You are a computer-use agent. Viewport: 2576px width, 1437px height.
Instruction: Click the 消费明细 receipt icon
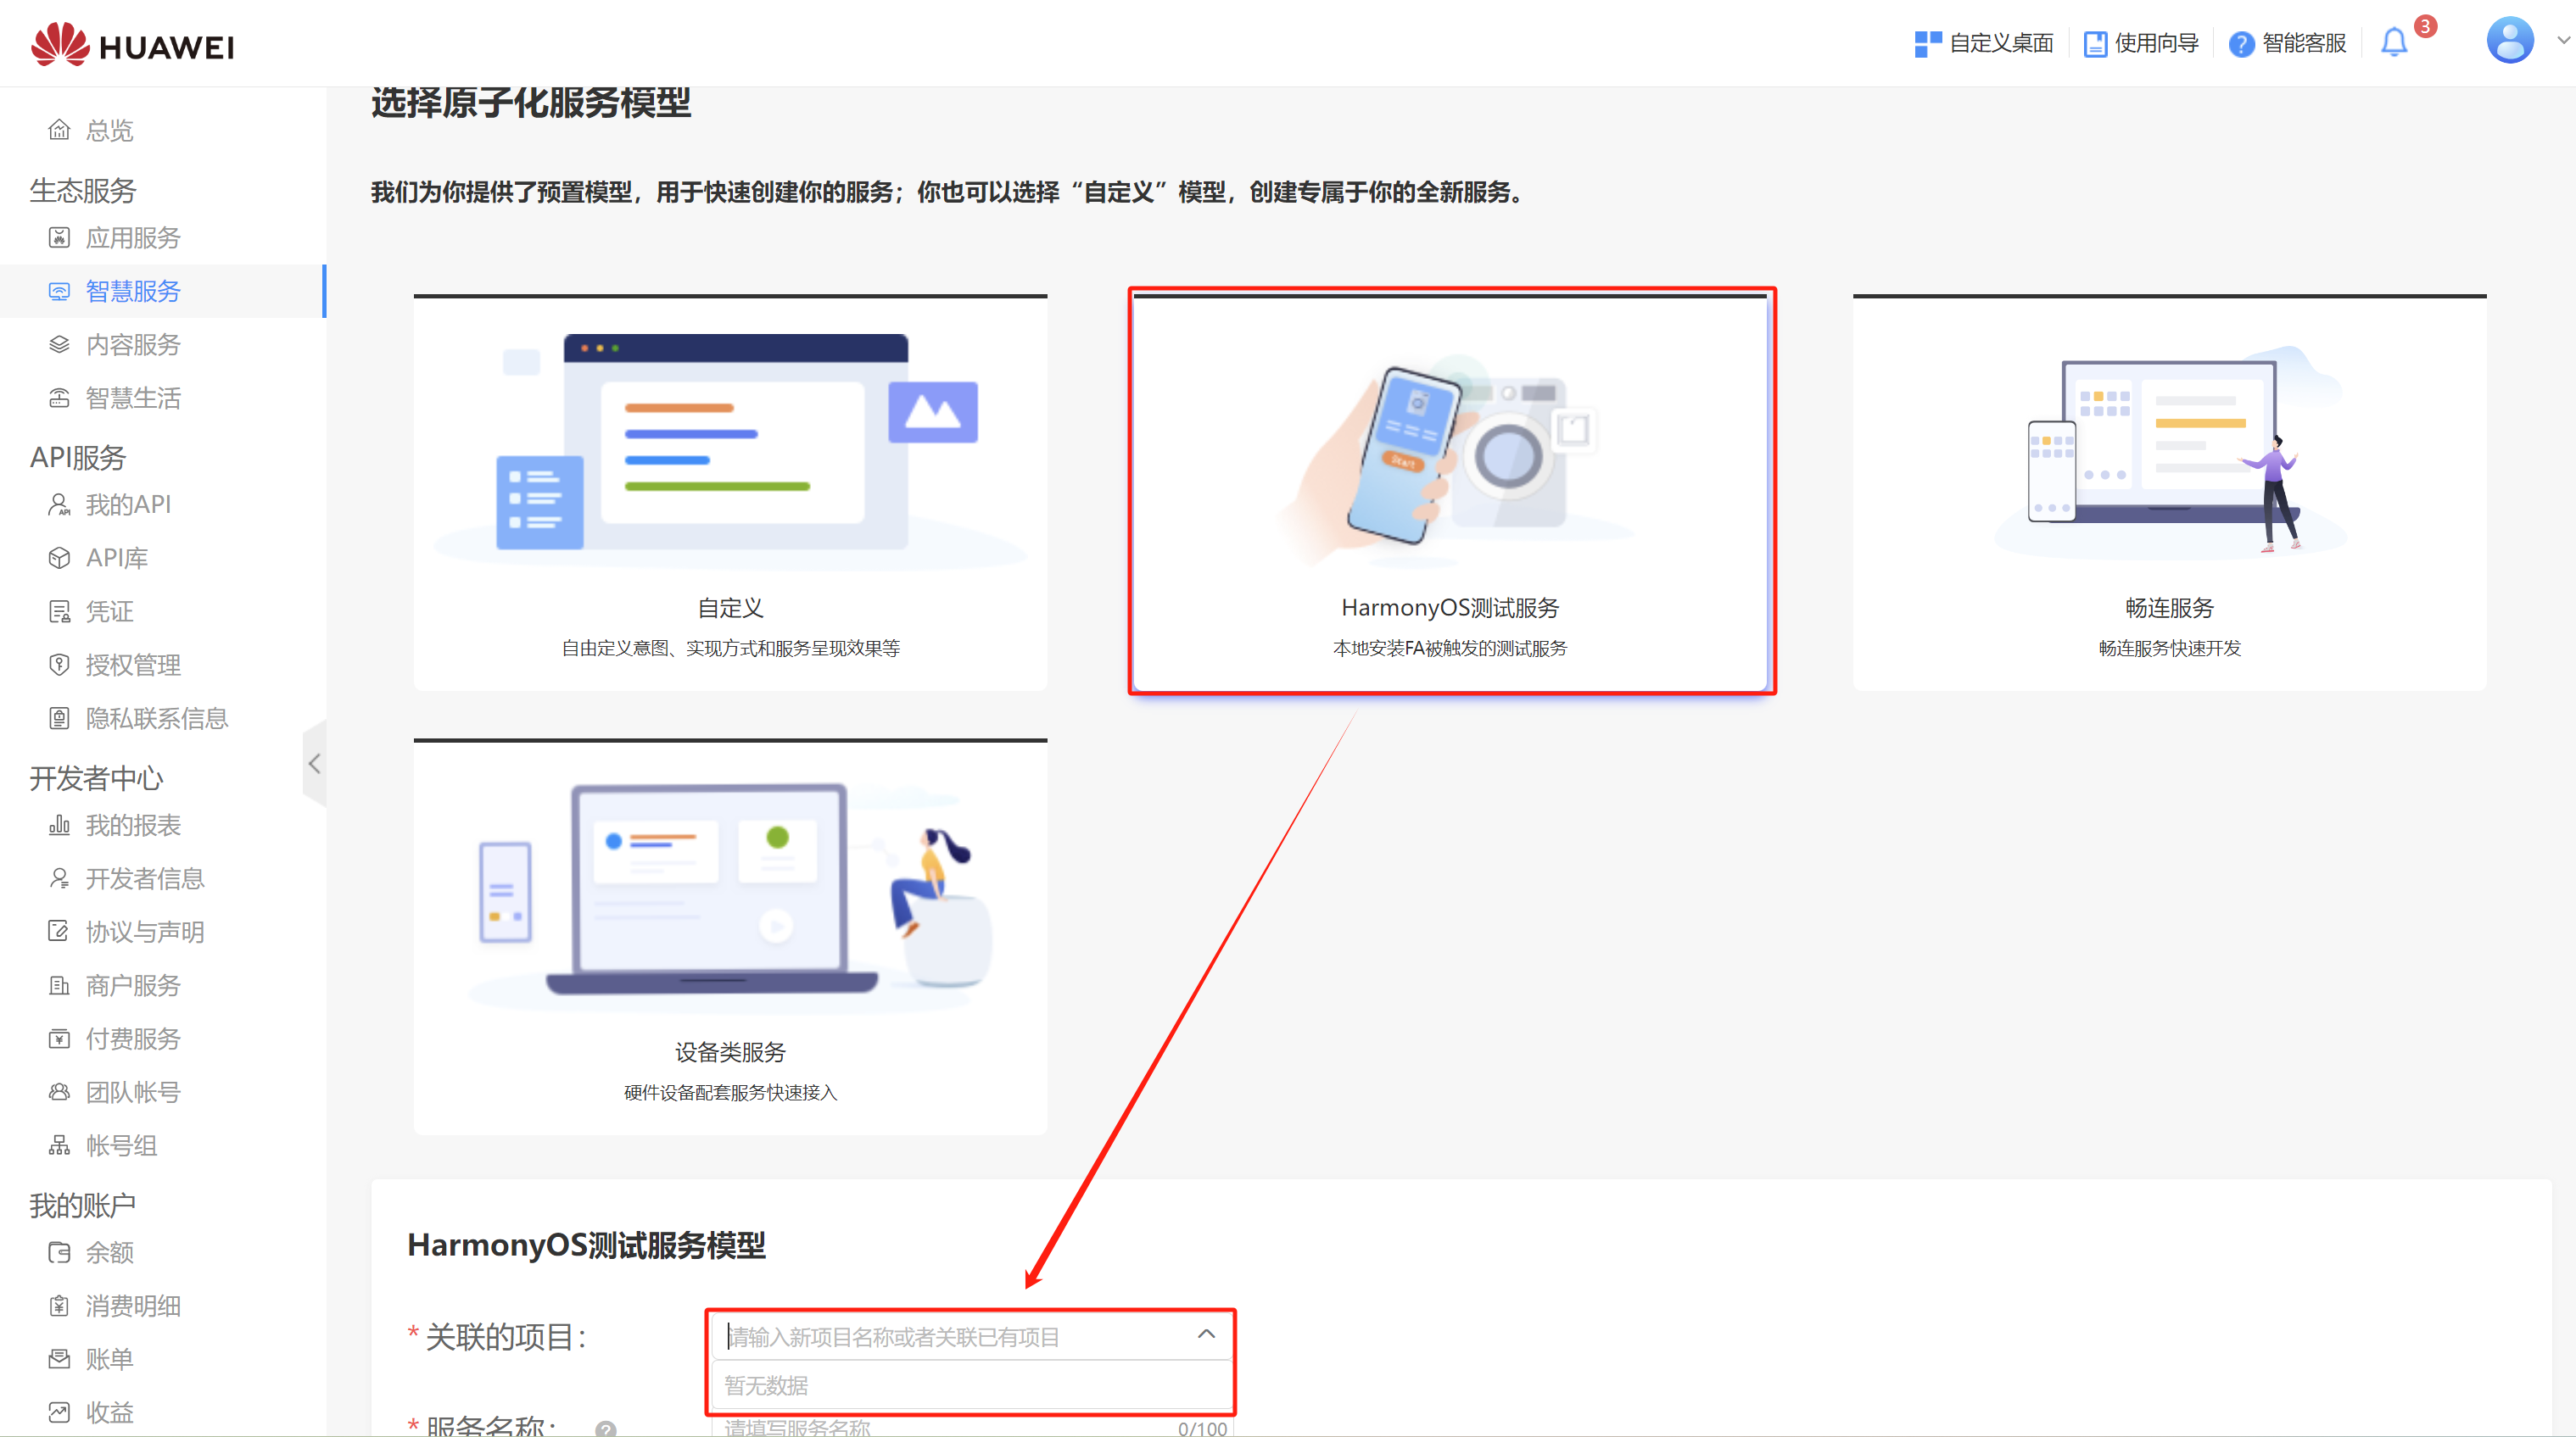[x=60, y=1306]
